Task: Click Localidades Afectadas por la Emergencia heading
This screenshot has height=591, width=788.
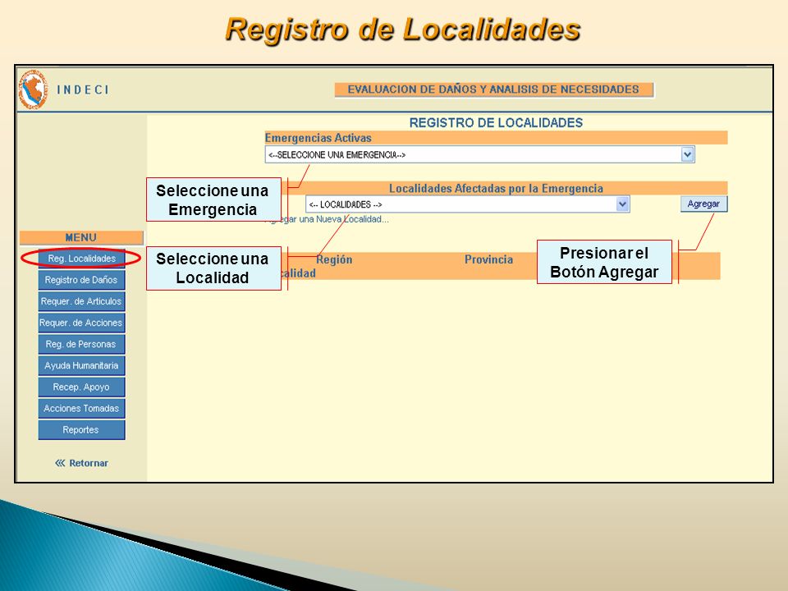Action: (496, 189)
